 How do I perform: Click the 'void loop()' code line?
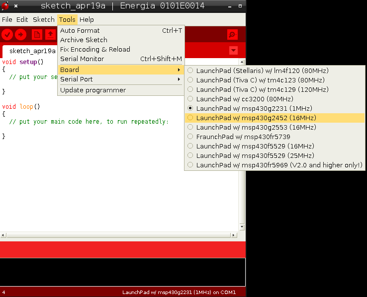pos(21,107)
